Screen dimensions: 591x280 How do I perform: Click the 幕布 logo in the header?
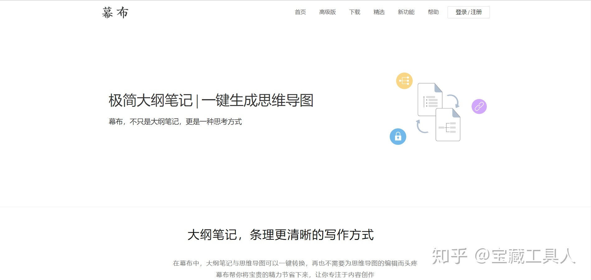(x=115, y=13)
